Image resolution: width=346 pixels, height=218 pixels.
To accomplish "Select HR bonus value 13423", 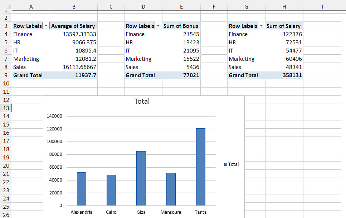I will 181,42.
